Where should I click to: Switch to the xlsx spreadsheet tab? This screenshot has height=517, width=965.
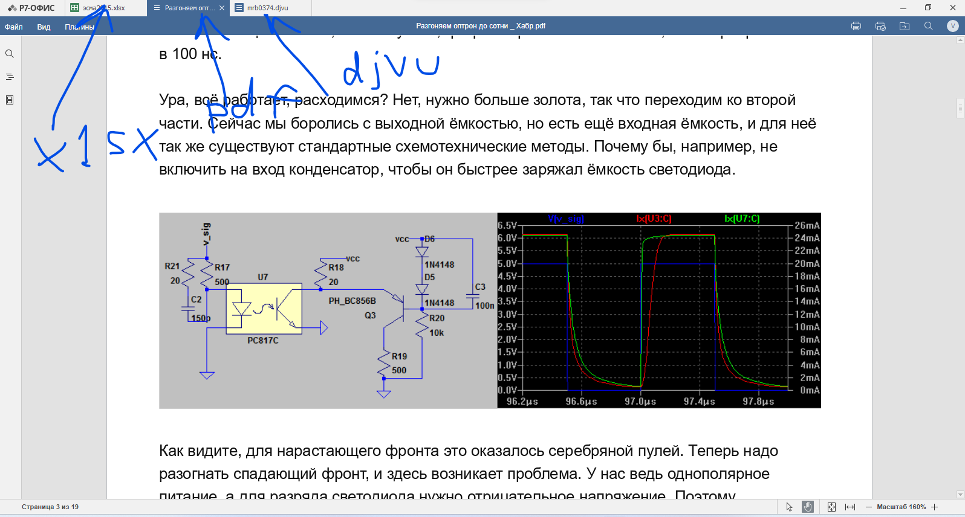105,8
